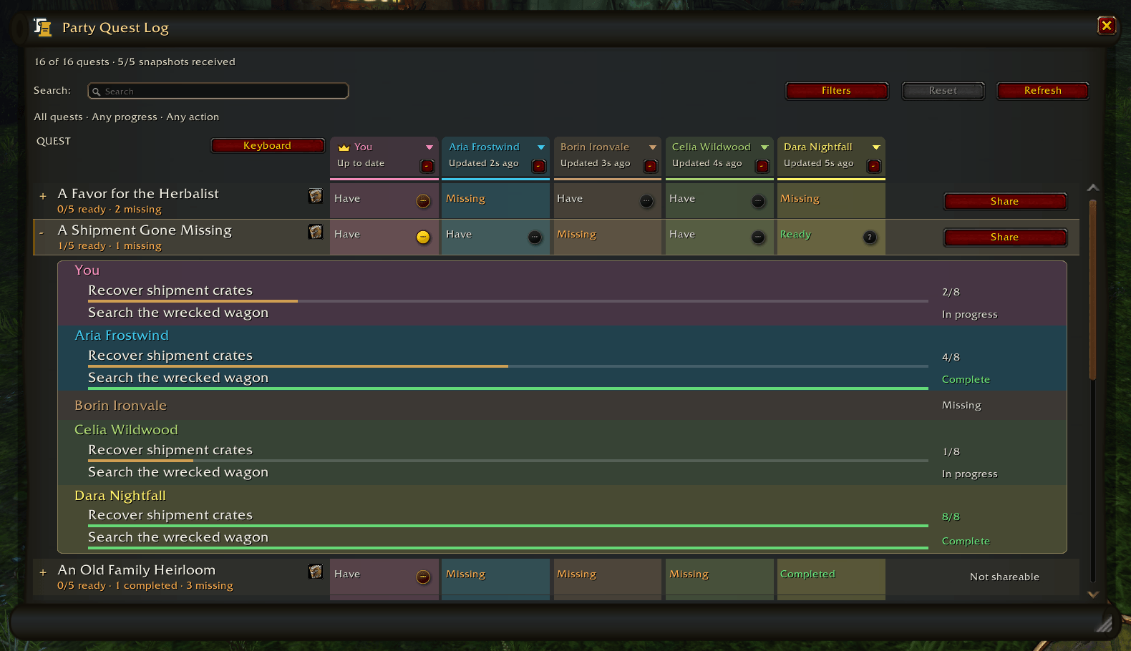Open quest log icon for A Shipment Gone Missing
The image size is (1131, 651).
pyautogui.click(x=315, y=232)
